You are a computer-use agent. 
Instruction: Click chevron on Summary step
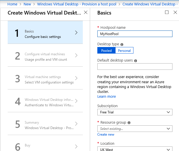[76, 124]
